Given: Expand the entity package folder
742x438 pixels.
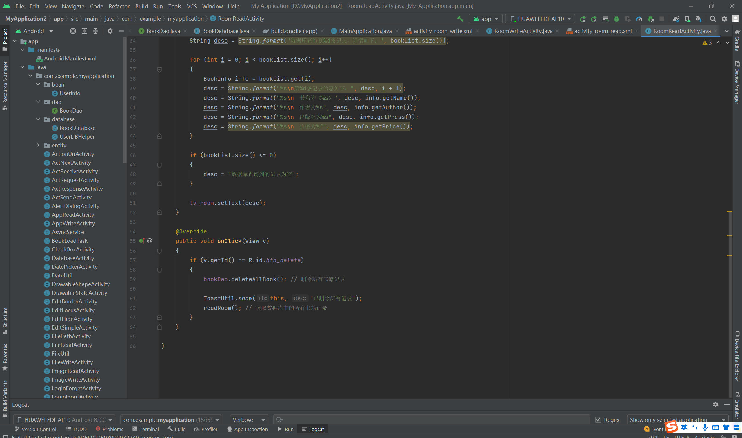Looking at the screenshot, I should (x=38, y=145).
